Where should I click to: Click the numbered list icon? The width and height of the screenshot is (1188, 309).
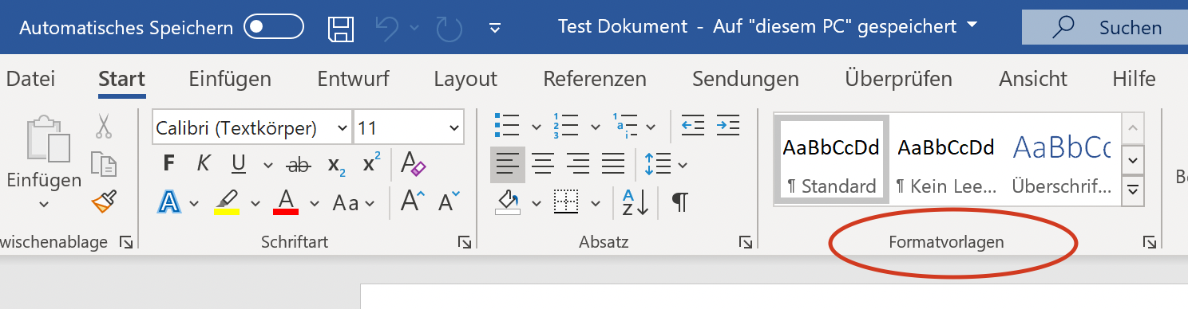click(566, 126)
